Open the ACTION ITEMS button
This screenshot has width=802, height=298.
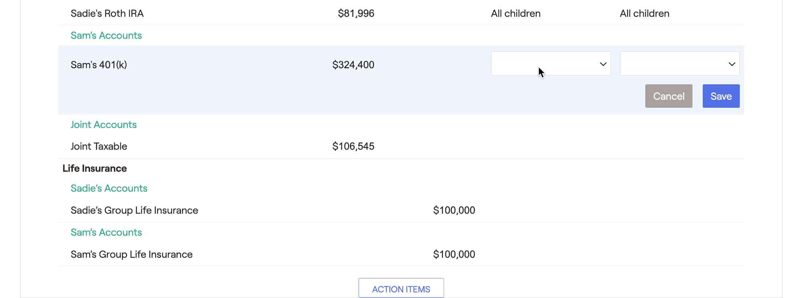pyautogui.click(x=401, y=289)
